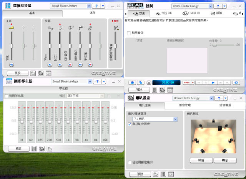Open Surround Mixer from the Graphic Equalizer footer

click(x=34, y=149)
